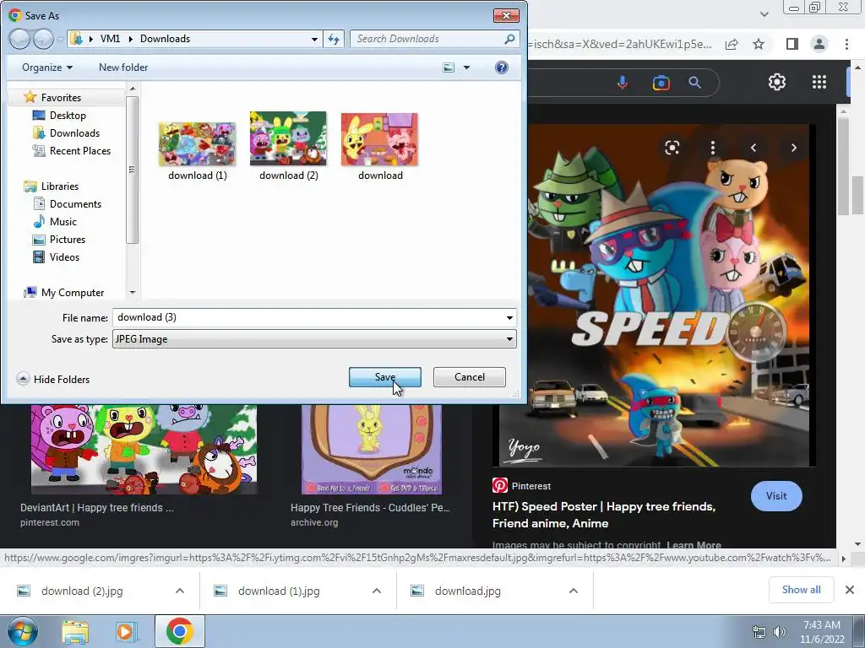Search by image with Google Lens camera

coord(661,83)
